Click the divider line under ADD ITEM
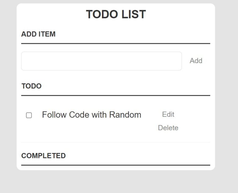The width and height of the screenshot is (238, 193). pos(116,44)
